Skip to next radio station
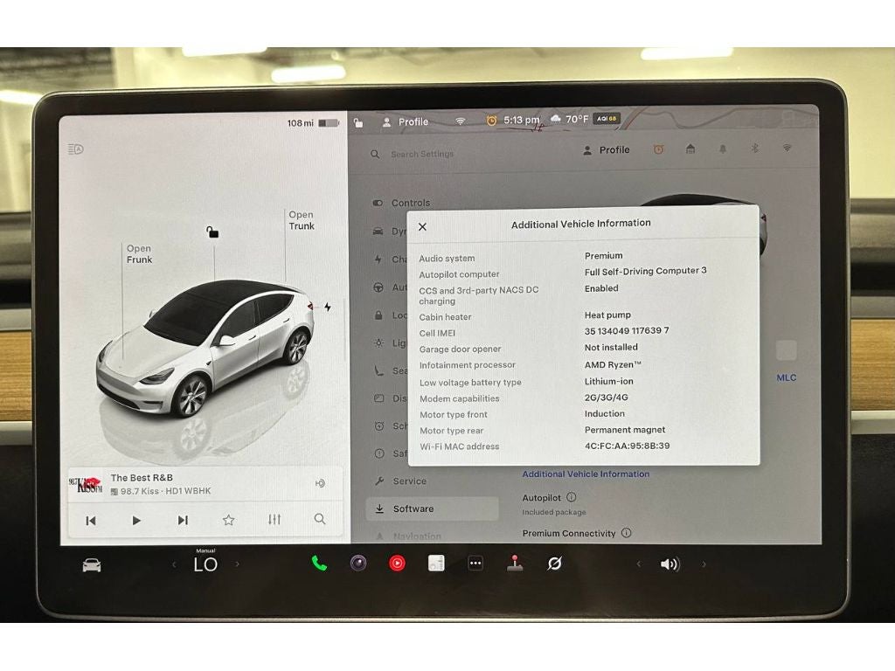 tap(183, 521)
